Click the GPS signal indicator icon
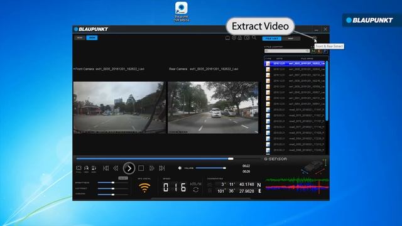Viewport: 402px width, 226px height. (x=144, y=187)
